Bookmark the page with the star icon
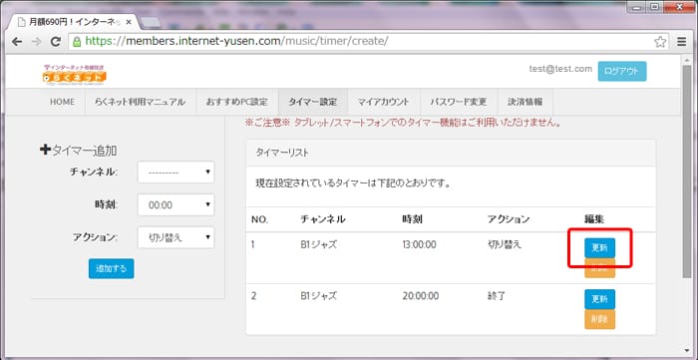698x360 pixels. click(x=660, y=42)
